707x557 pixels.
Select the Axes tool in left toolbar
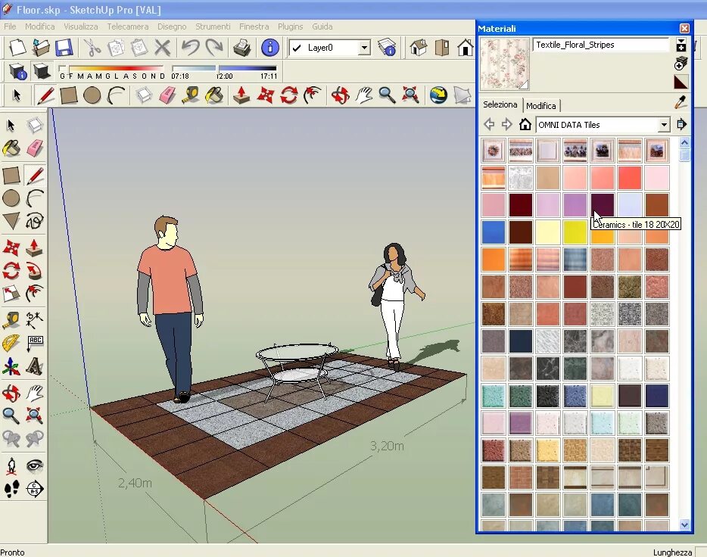coord(11,366)
